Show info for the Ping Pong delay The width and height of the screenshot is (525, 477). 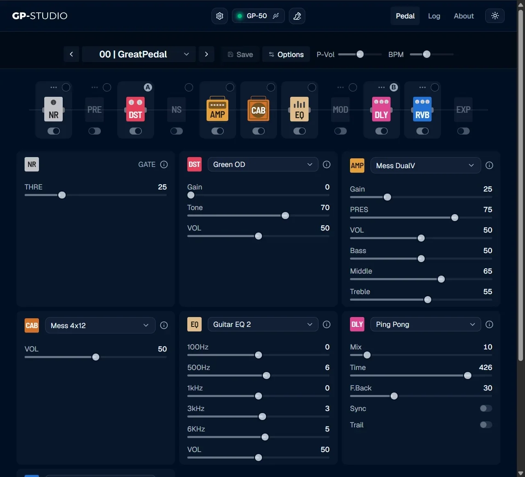[489, 324]
